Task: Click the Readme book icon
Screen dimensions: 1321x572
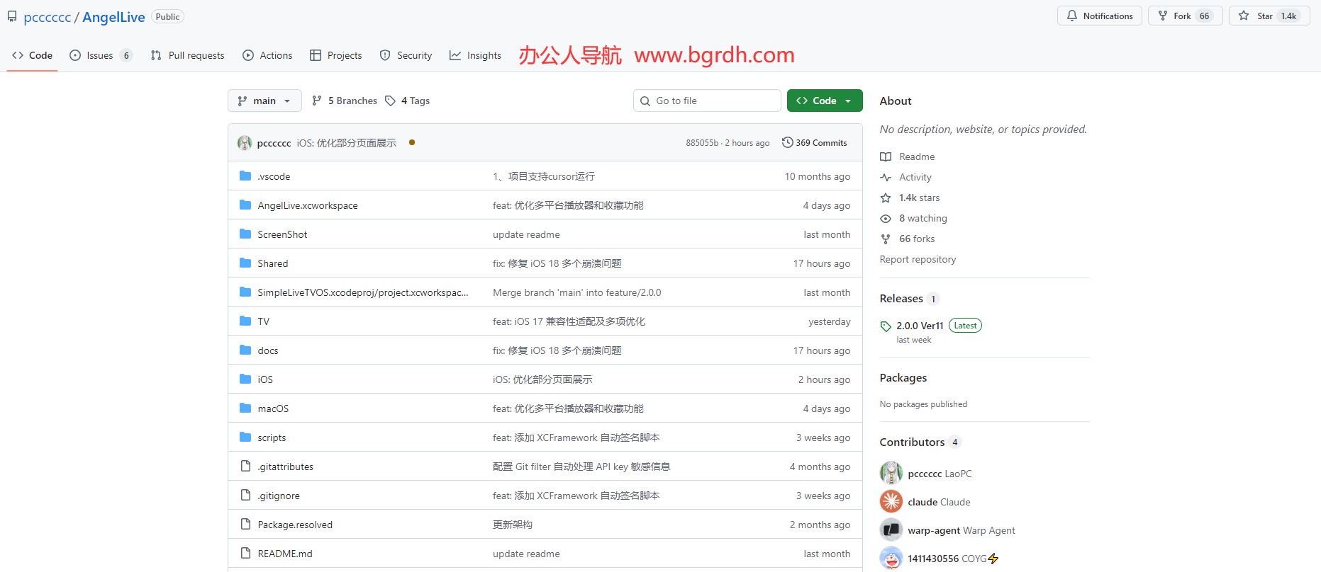Action: click(x=886, y=156)
